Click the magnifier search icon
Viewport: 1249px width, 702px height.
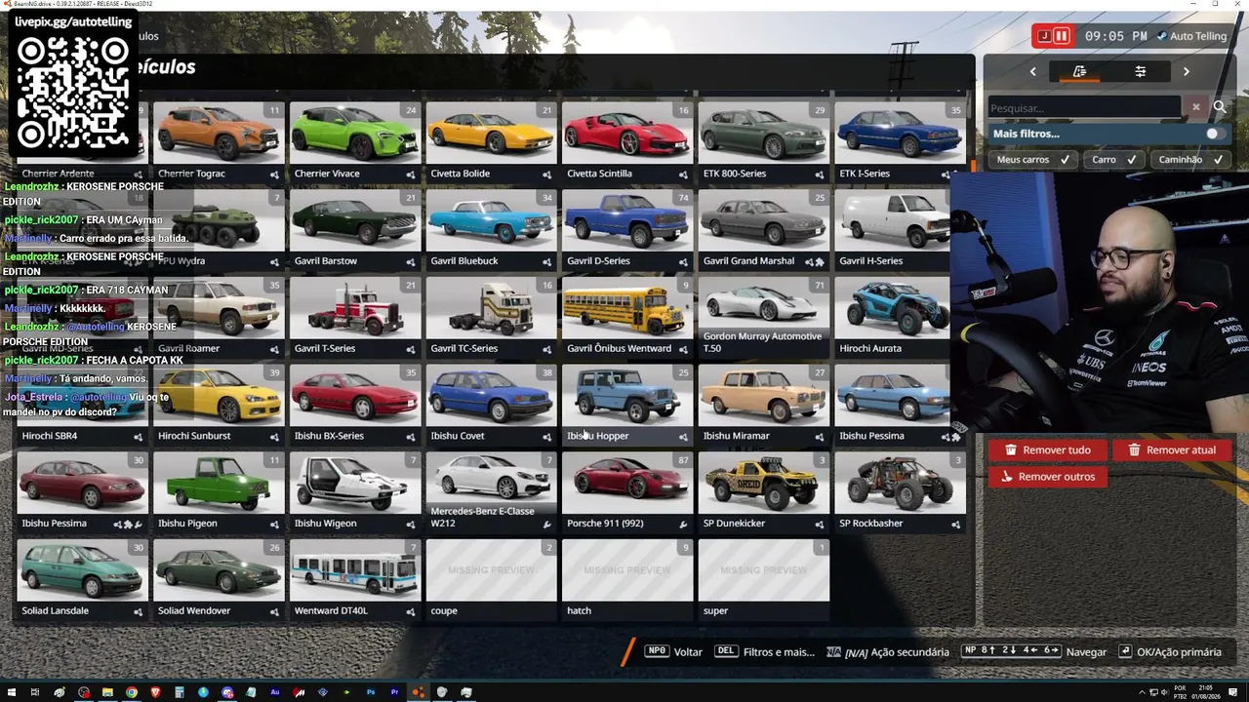point(1219,107)
